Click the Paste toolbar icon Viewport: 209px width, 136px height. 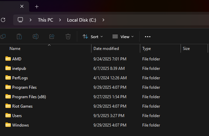pos(19,36)
